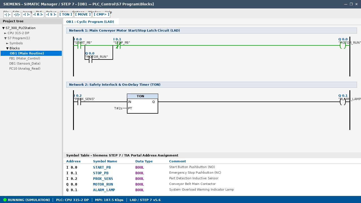Select START_PB in the symbol table
This screenshot has height=203, width=361.
[102, 167]
